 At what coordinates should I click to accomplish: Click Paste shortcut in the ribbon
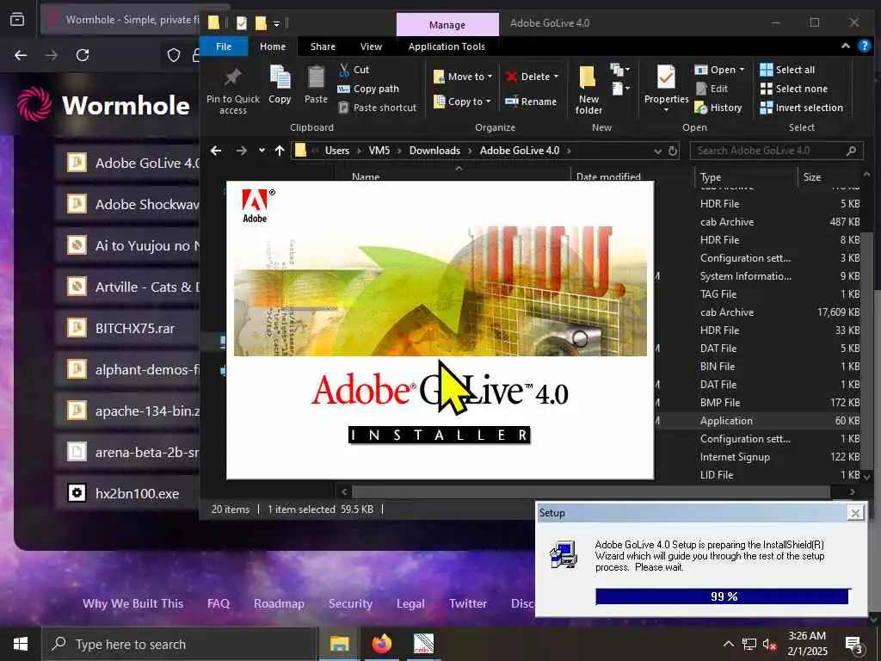378,108
